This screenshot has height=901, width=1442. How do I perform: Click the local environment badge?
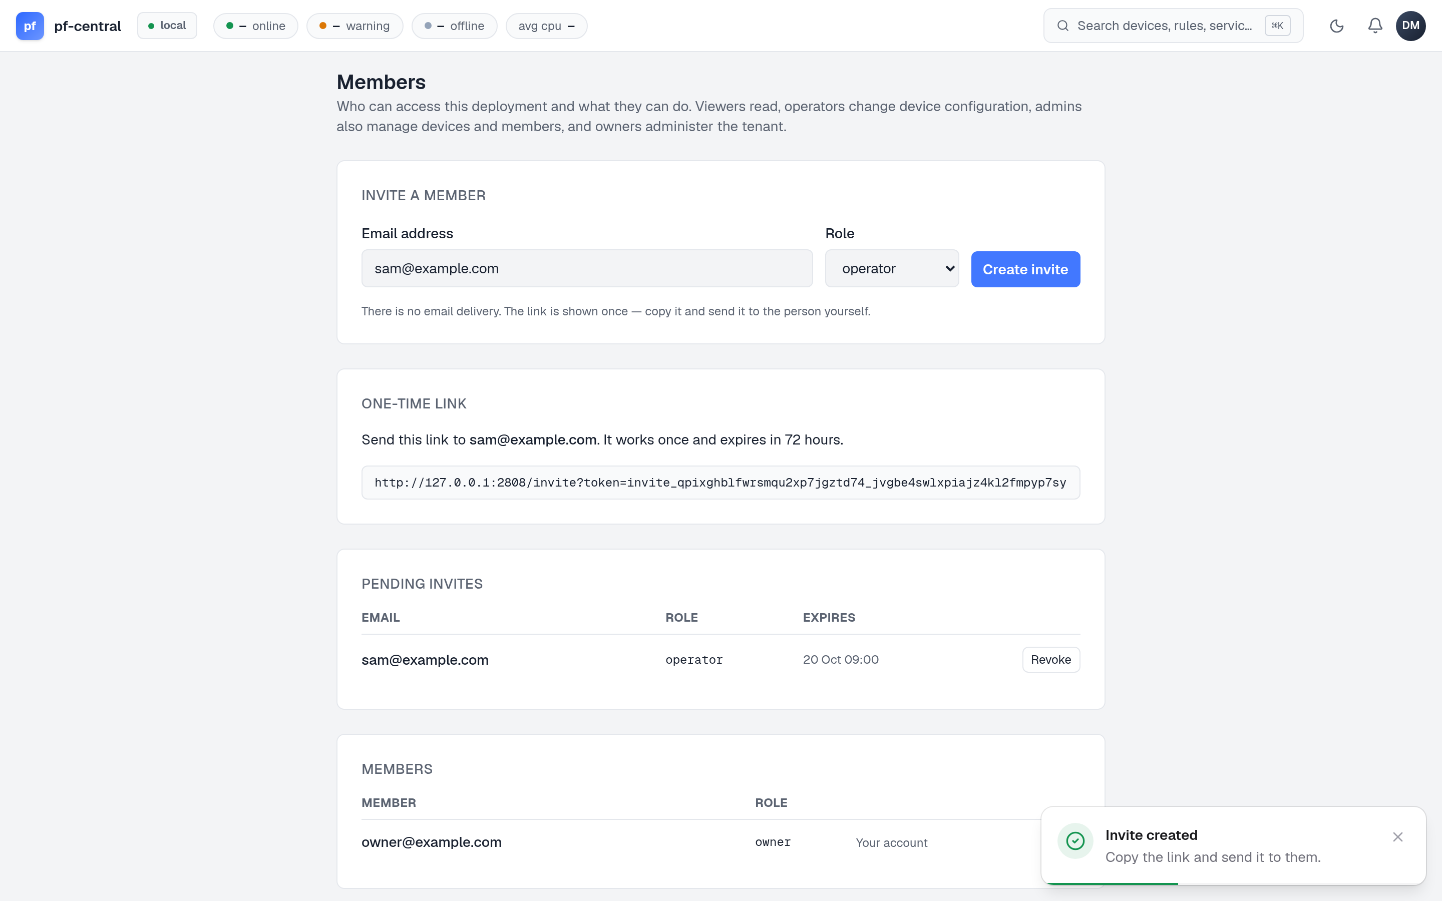[167, 26]
